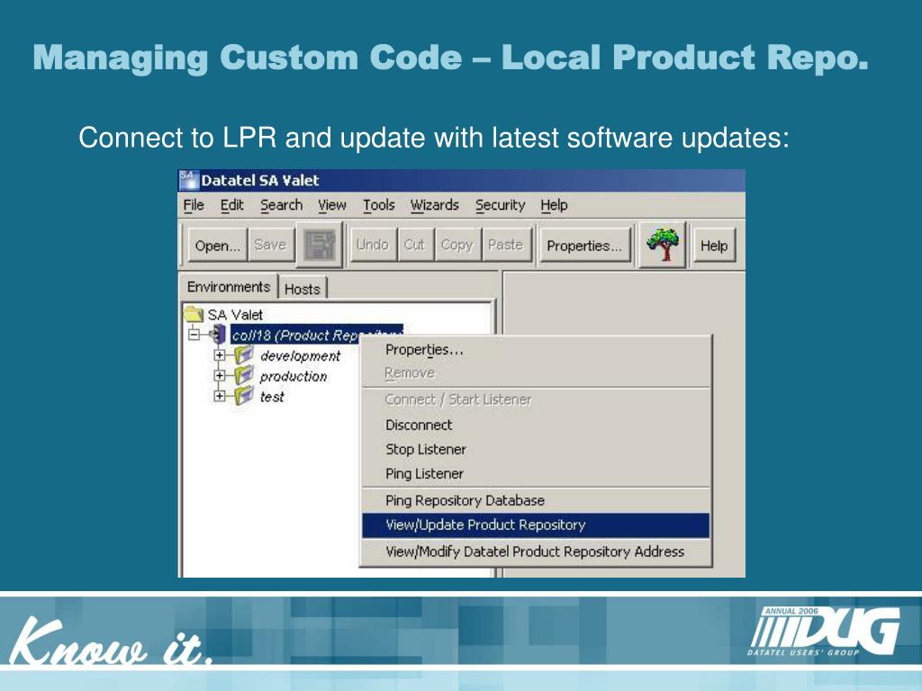
Task: Click the Properties... toolbar button
Action: [x=583, y=245]
